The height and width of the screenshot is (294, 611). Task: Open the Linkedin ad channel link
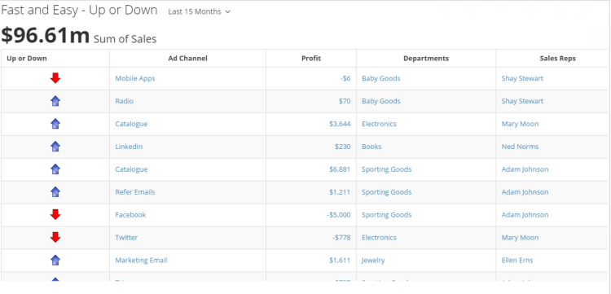point(129,147)
